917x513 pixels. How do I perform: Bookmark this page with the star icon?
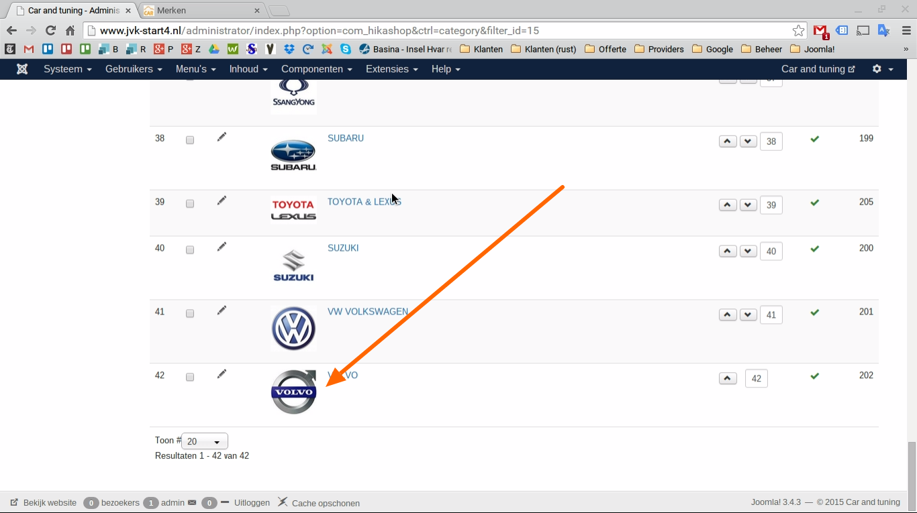point(798,31)
